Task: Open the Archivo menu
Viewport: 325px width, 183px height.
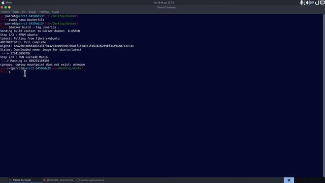Action: coord(6,12)
